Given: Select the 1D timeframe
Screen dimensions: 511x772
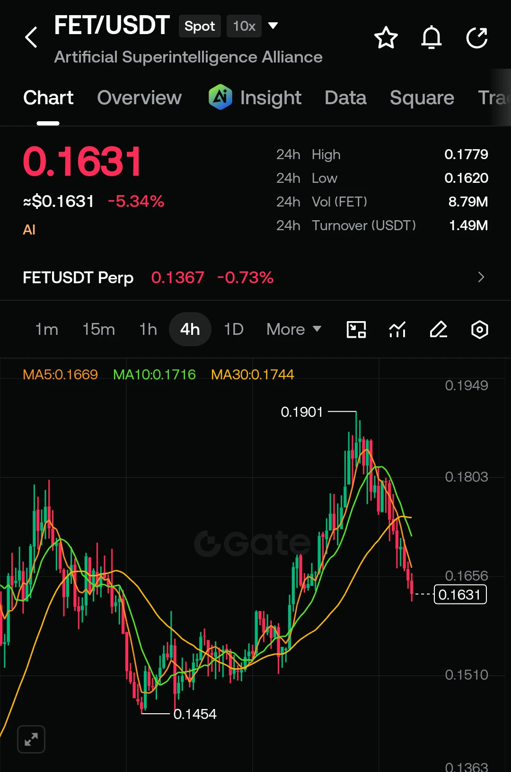Looking at the screenshot, I should pyautogui.click(x=234, y=329).
